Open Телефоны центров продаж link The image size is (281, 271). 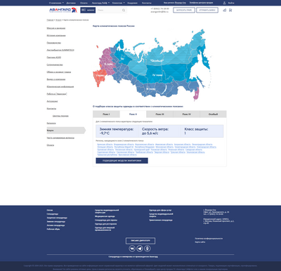[x=201, y=3]
